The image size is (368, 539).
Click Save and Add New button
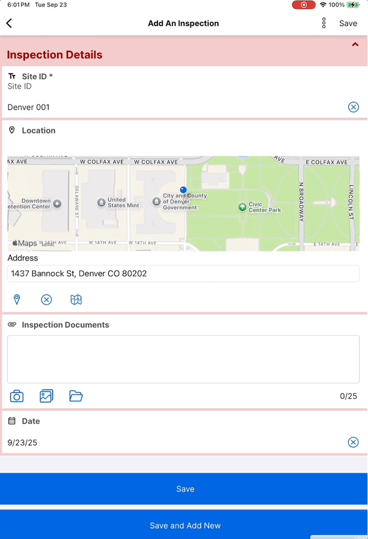(184, 525)
